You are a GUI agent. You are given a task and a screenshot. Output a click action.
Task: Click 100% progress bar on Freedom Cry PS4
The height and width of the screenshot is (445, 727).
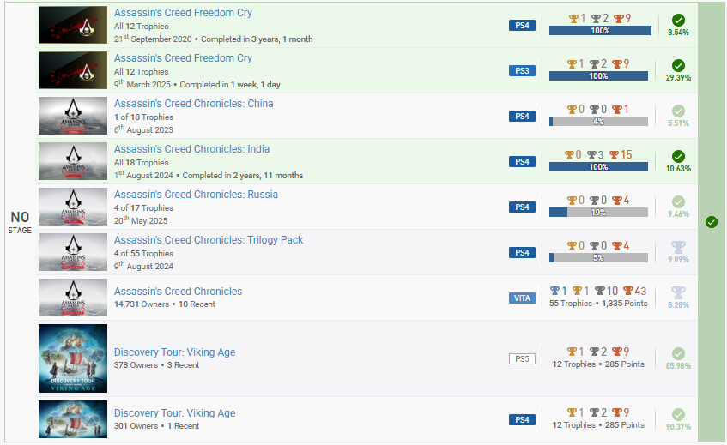pyautogui.click(x=600, y=31)
